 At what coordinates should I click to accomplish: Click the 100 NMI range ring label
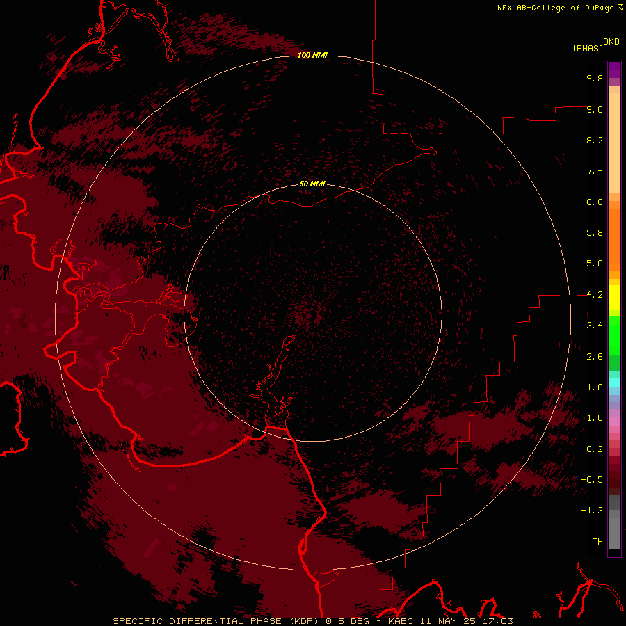click(x=312, y=55)
